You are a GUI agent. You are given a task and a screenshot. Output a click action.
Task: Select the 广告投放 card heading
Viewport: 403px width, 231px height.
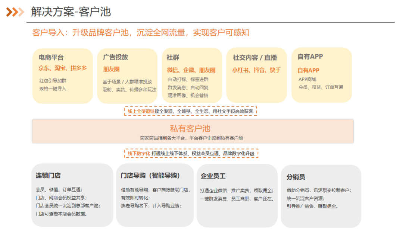[115, 57]
